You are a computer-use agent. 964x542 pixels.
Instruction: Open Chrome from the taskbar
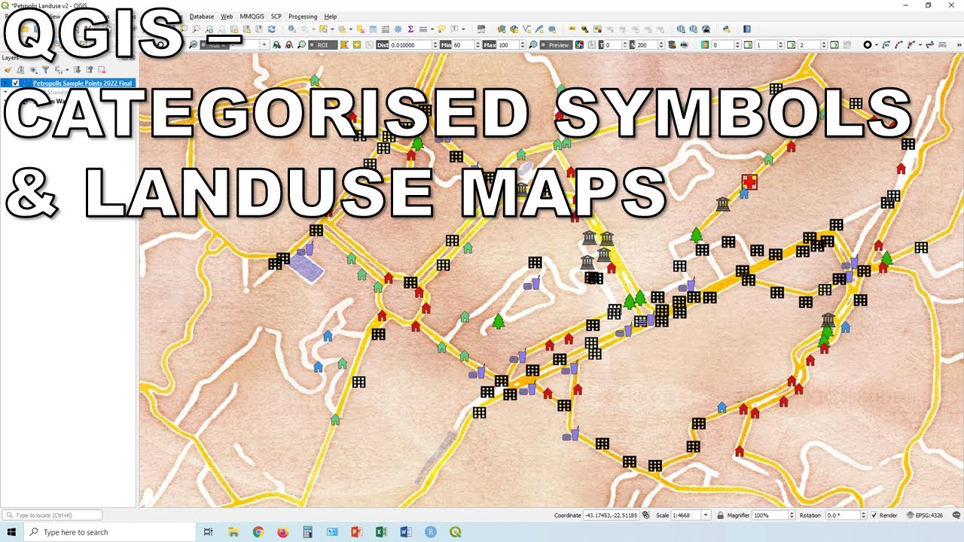point(258,531)
